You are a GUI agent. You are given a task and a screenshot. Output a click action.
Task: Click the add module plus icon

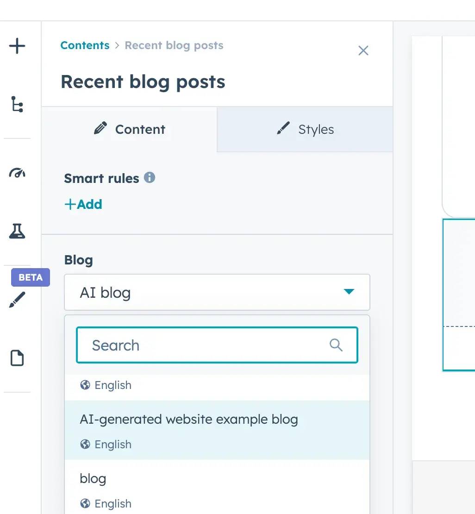(x=17, y=45)
